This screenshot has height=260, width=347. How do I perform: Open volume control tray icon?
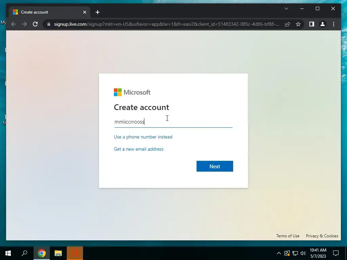pos(303,253)
